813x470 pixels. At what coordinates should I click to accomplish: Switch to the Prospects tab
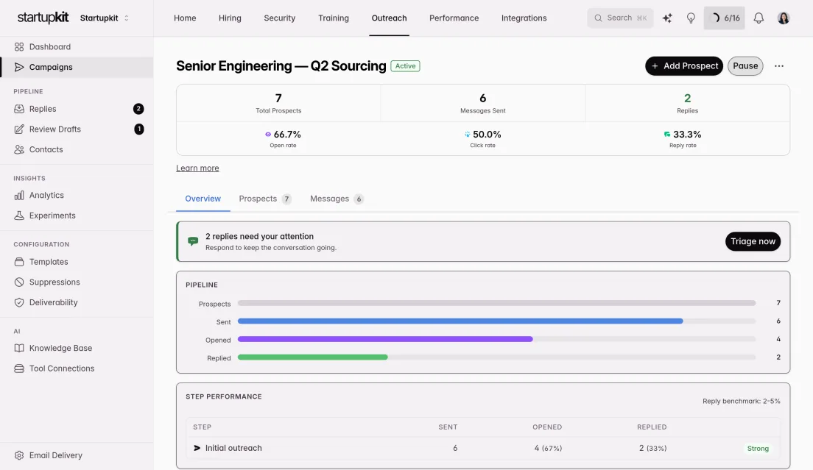tap(265, 199)
